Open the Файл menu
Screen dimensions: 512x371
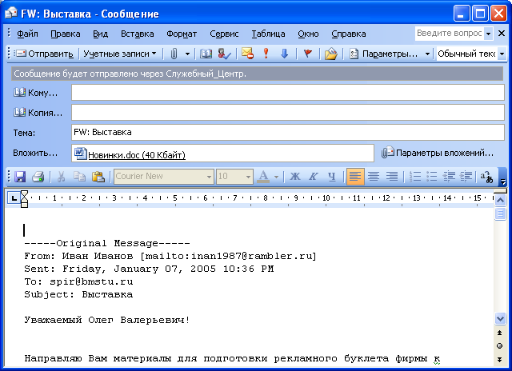point(27,34)
